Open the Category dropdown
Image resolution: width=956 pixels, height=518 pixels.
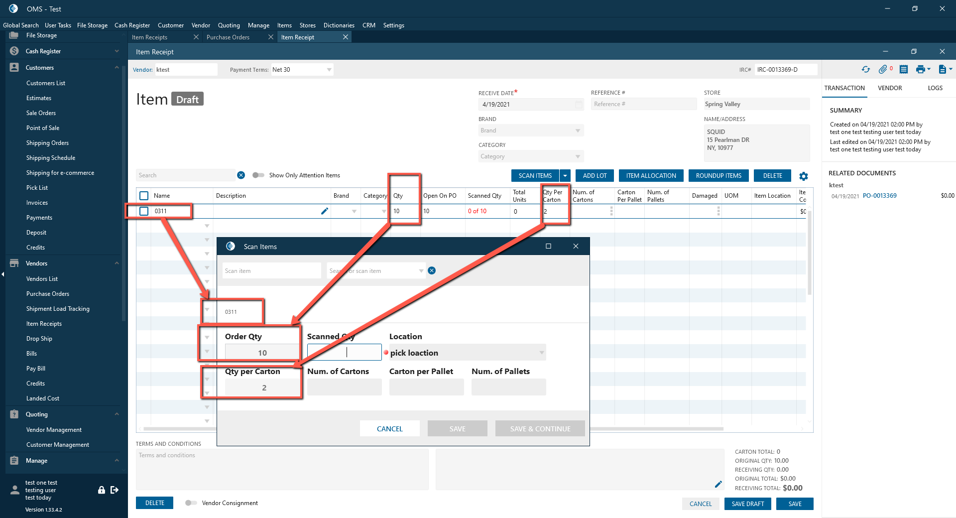pyautogui.click(x=578, y=156)
